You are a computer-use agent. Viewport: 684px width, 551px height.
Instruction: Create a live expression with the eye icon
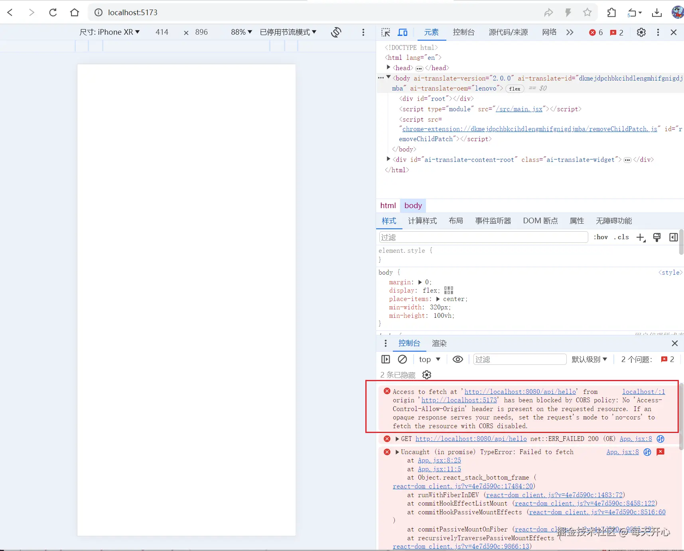458,359
